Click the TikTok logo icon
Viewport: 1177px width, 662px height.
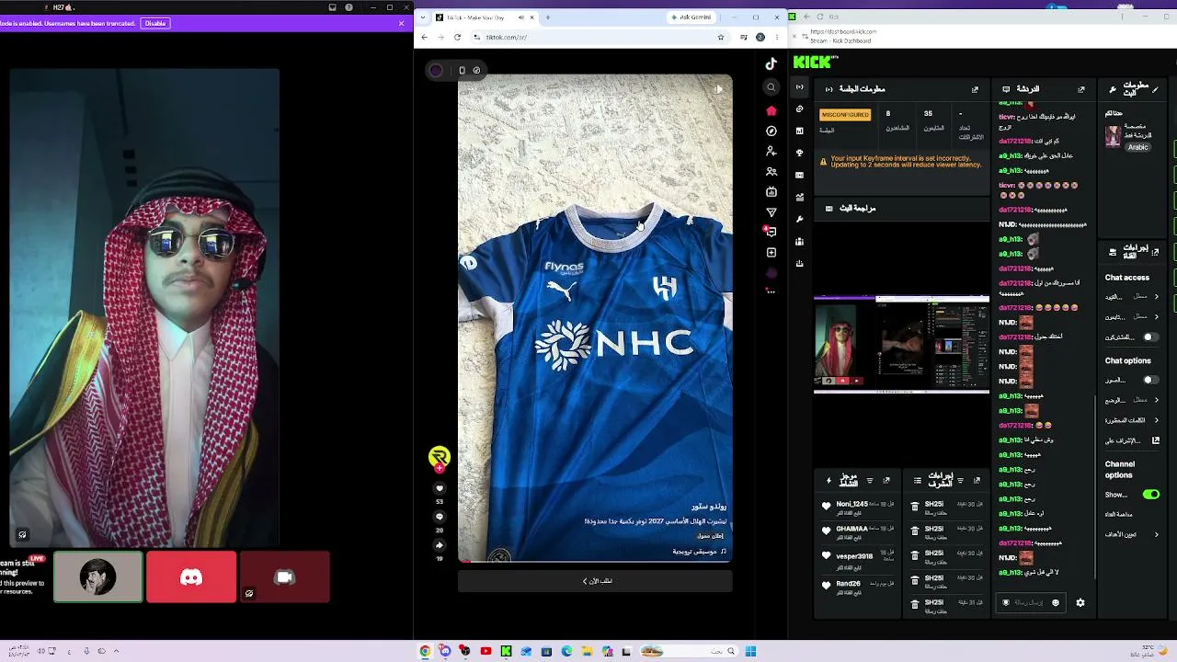(x=771, y=63)
